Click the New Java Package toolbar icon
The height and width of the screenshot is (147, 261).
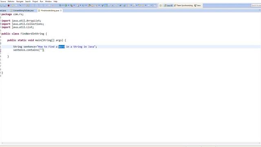click(78, 5)
